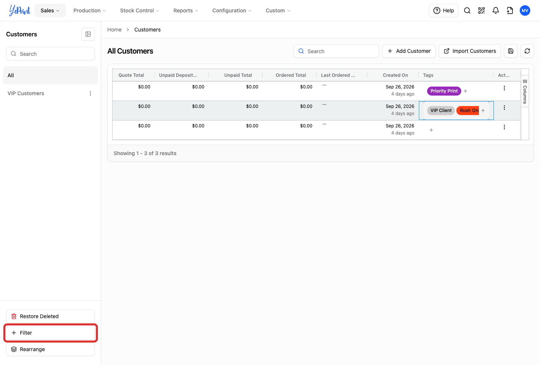The height and width of the screenshot is (365, 540).
Task: Expand the Production menu
Action: (90, 10)
